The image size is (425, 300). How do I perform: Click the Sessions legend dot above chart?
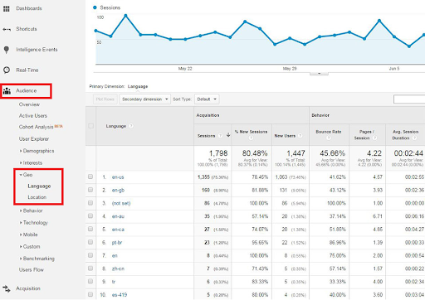tap(95, 7)
